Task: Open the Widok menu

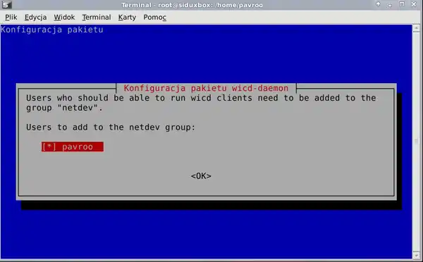Action: [64, 17]
